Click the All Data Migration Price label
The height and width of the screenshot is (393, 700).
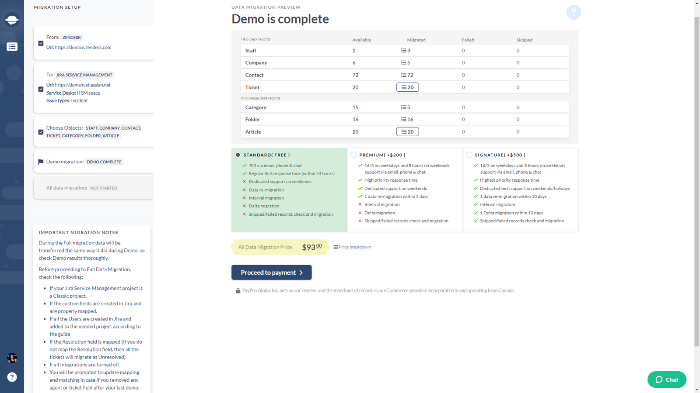(x=265, y=247)
